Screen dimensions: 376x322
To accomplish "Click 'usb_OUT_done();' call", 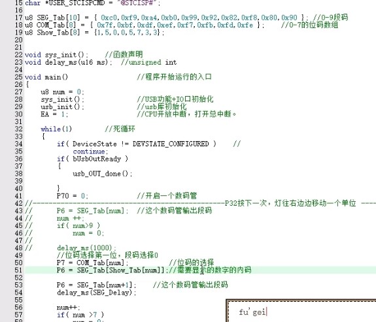I will tap(103, 174).
